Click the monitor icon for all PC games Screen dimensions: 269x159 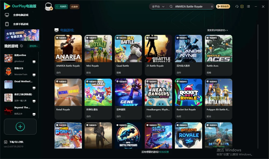pyautogui.click(x=7, y=15)
